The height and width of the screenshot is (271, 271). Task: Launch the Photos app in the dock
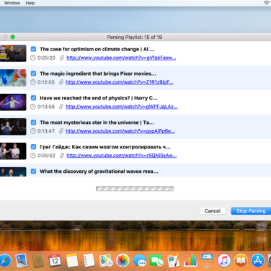[x=123, y=261]
